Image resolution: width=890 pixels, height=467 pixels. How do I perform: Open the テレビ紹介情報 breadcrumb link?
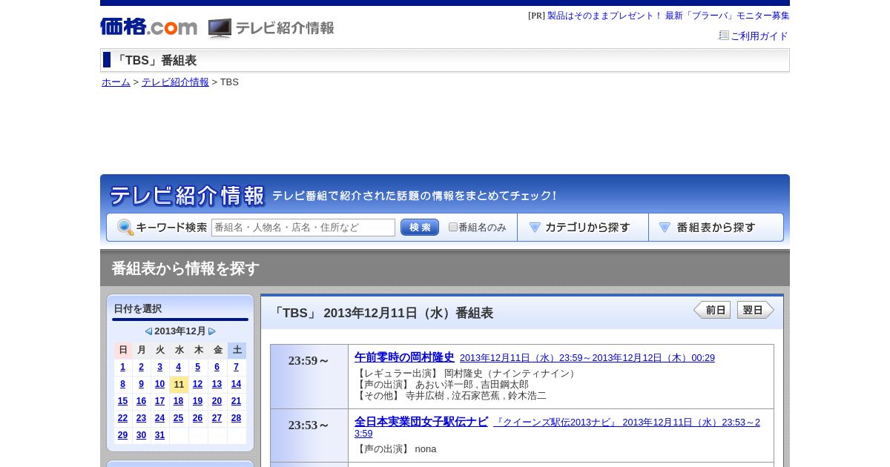[175, 82]
